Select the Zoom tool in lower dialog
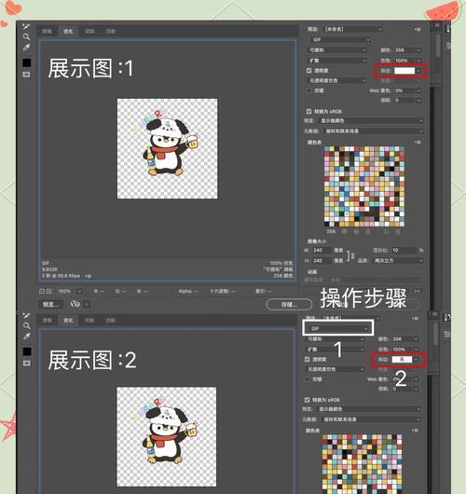The height and width of the screenshot is (494, 466). click(x=26, y=325)
